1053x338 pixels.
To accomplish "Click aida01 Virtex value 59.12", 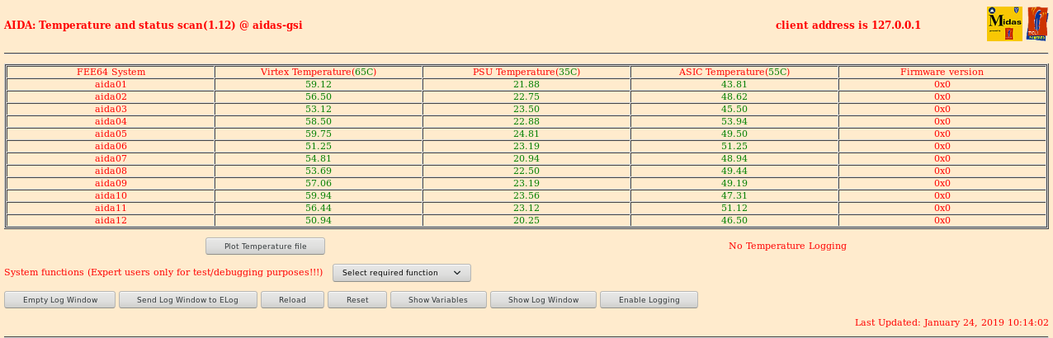I will pos(319,84).
